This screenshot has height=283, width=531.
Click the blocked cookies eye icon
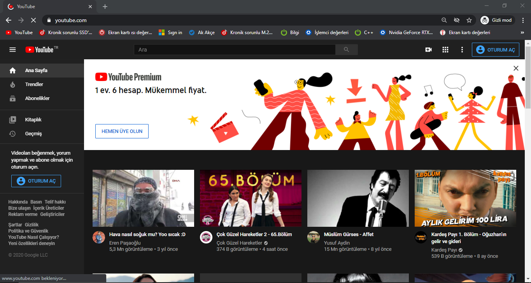[457, 20]
